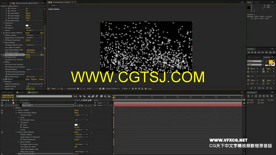Switch to the Project tab
Viewport: 276px width, 155px height.
[4, 3]
